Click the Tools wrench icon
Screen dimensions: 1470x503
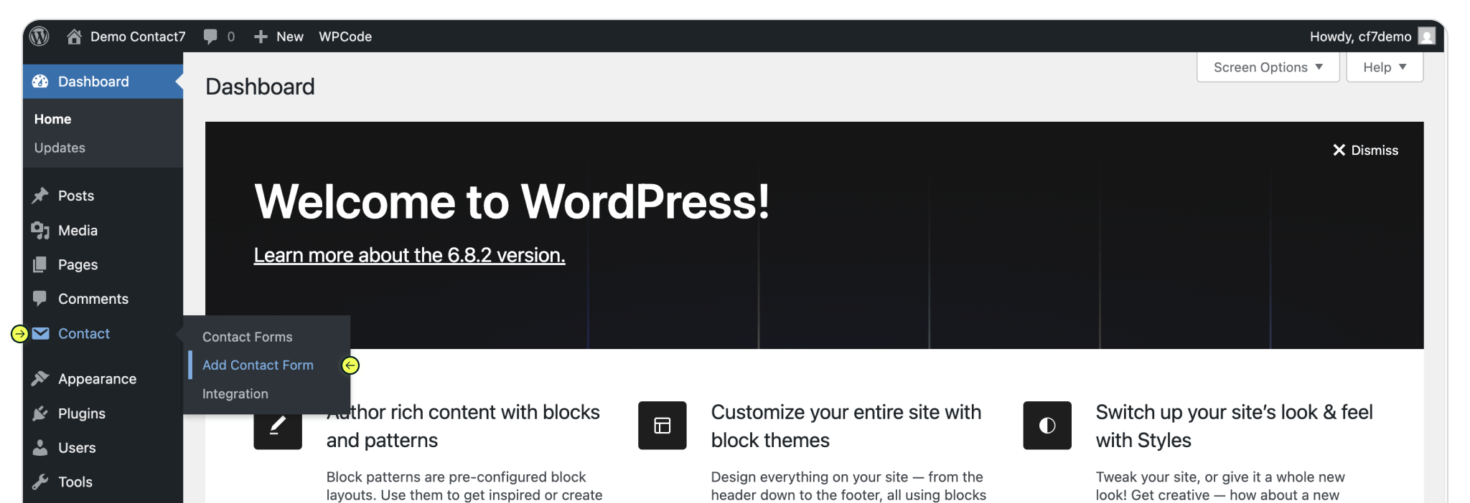pos(40,482)
